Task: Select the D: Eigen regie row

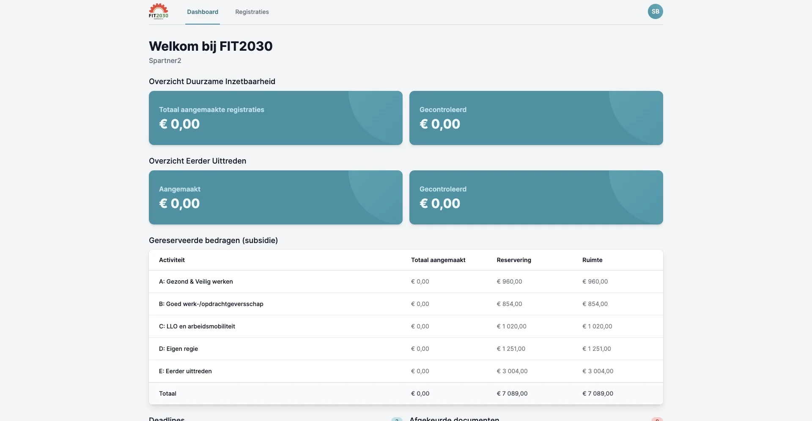Action: tap(178, 349)
